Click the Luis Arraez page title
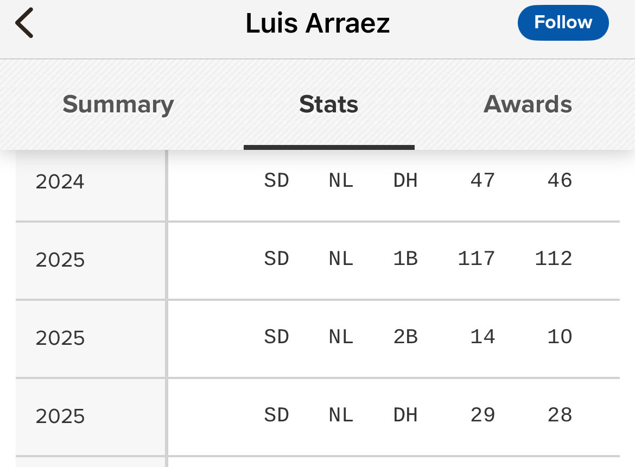The height and width of the screenshot is (467, 635). [x=317, y=23]
